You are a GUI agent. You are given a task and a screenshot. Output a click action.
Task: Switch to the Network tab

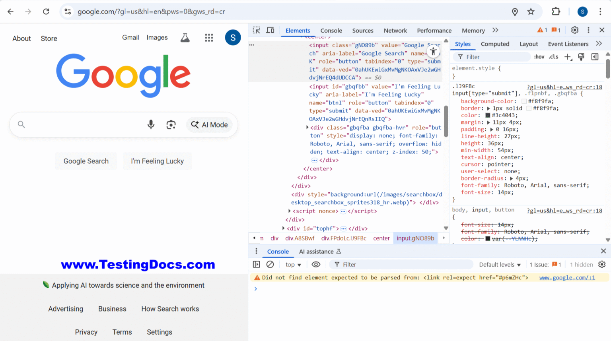tap(395, 30)
